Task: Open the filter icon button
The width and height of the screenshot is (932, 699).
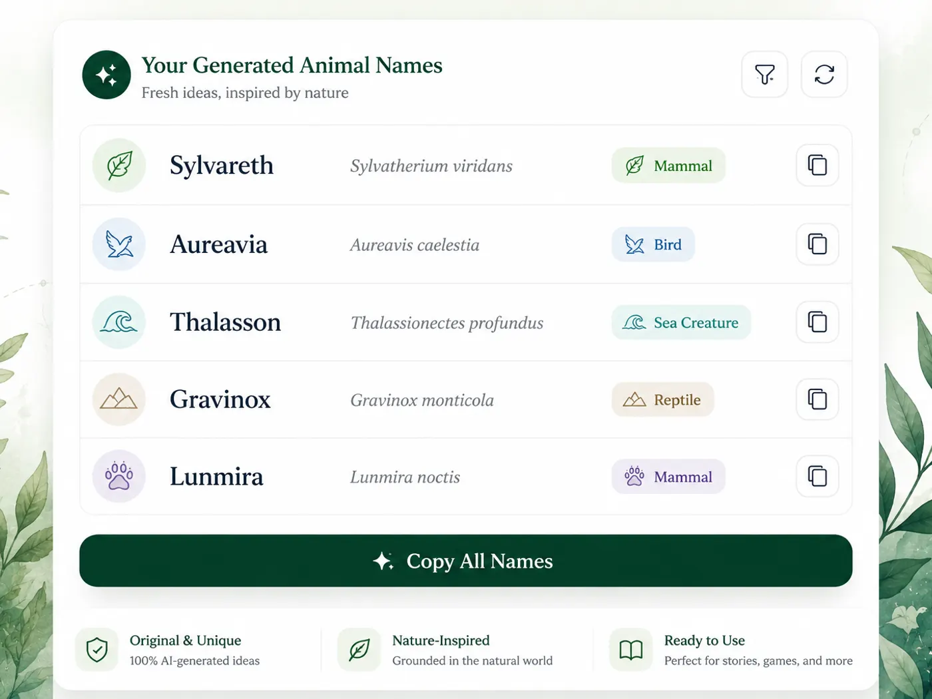Action: pyautogui.click(x=765, y=75)
